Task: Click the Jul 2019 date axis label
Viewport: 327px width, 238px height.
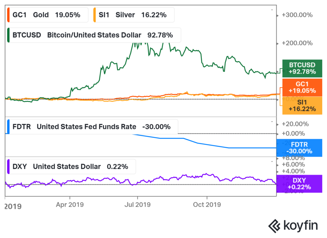Action: point(138,204)
